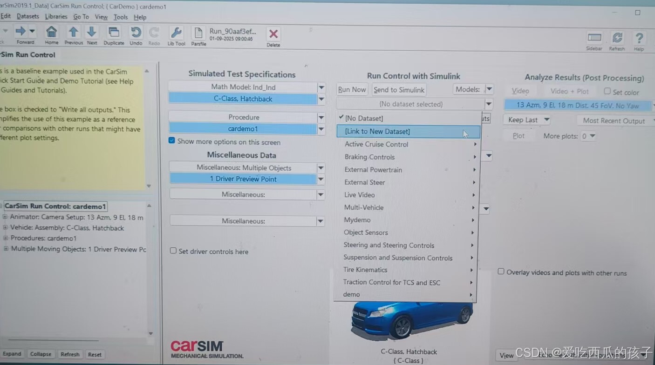Click the Plot button
The height and width of the screenshot is (365, 655).
pyautogui.click(x=519, y=136)
